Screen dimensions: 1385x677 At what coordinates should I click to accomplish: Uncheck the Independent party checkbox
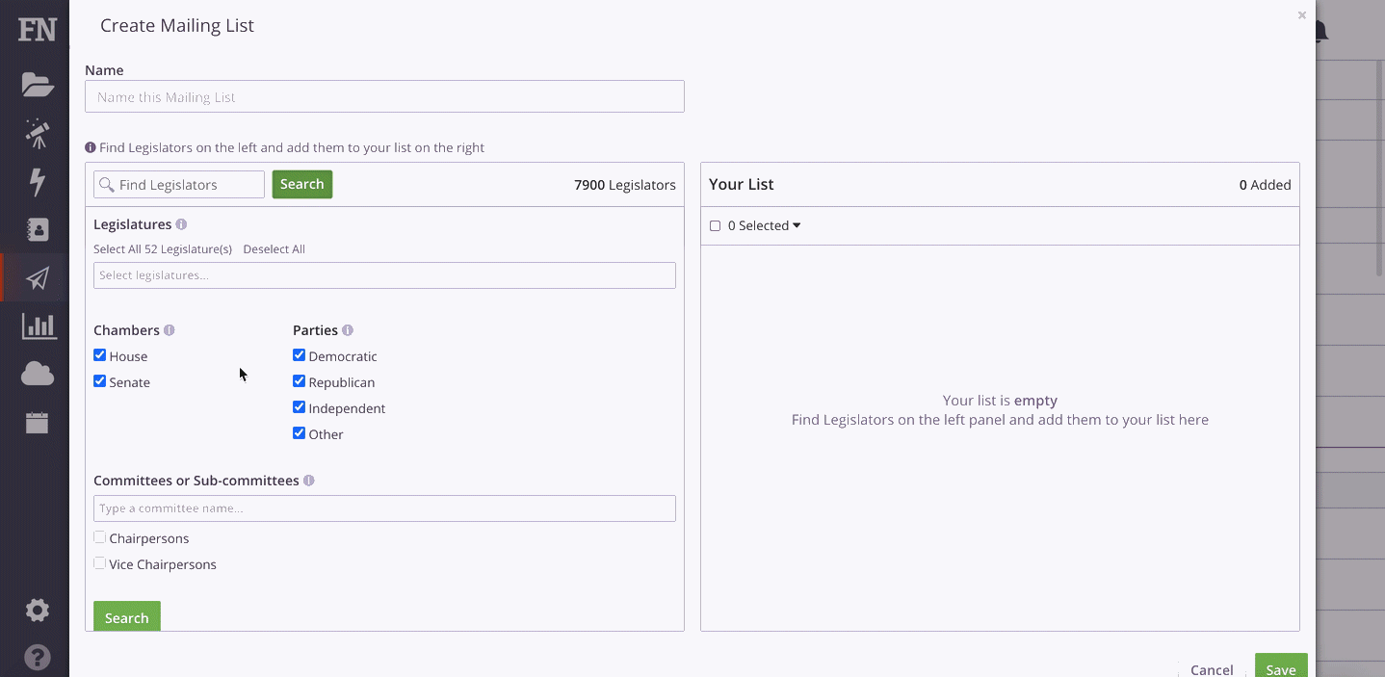299,407
